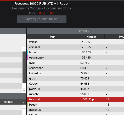Click the cyan color tag beside terorr

pyautogui.click(x=28, y=52)
